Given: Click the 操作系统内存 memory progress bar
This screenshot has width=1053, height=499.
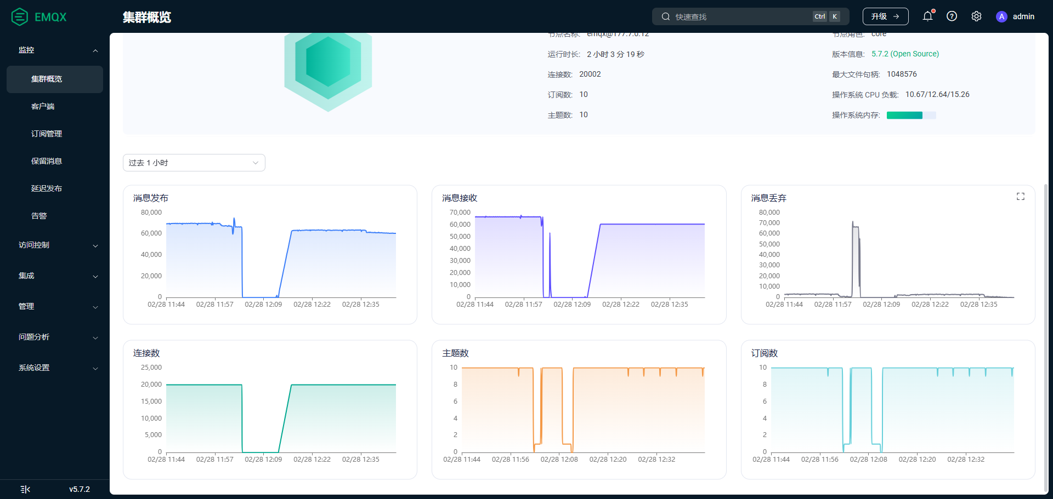Looking at the screenshot, I should click(911, 115).
